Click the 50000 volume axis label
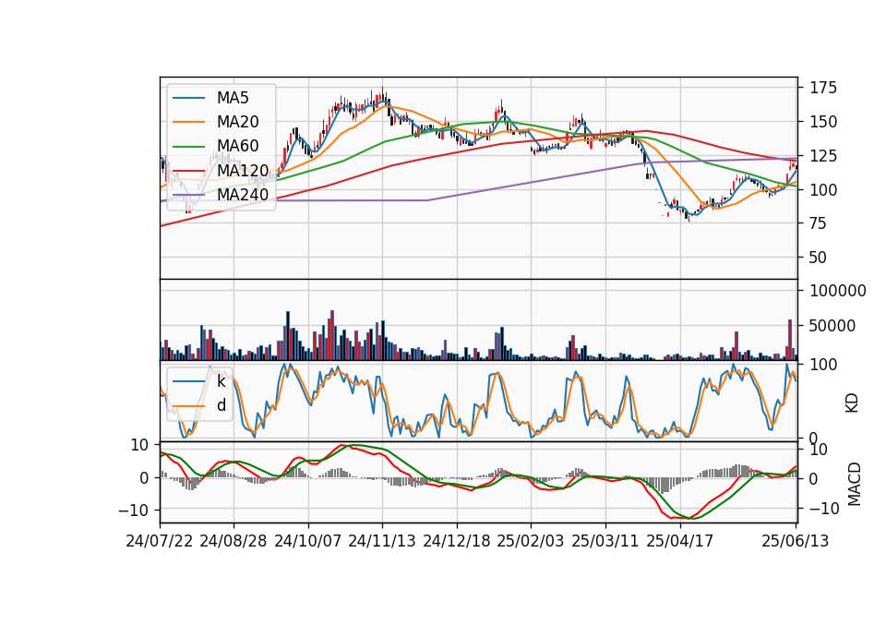The width and height of the screenshot is (886, 637). point(832,326)
